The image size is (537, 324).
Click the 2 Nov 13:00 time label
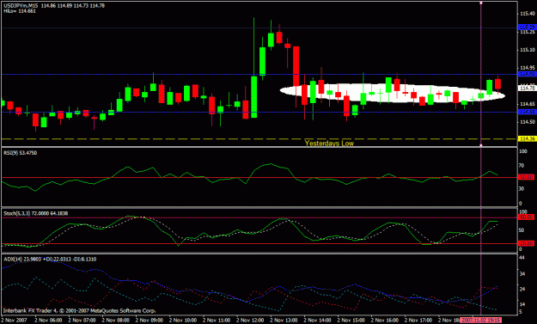point(284,321)
